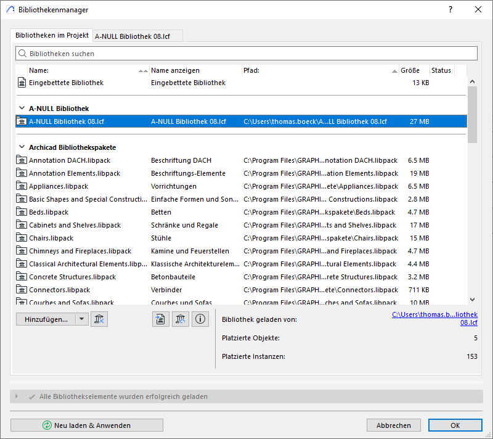
Task: Click the help question mark in title bar
Action: point(450,9)
